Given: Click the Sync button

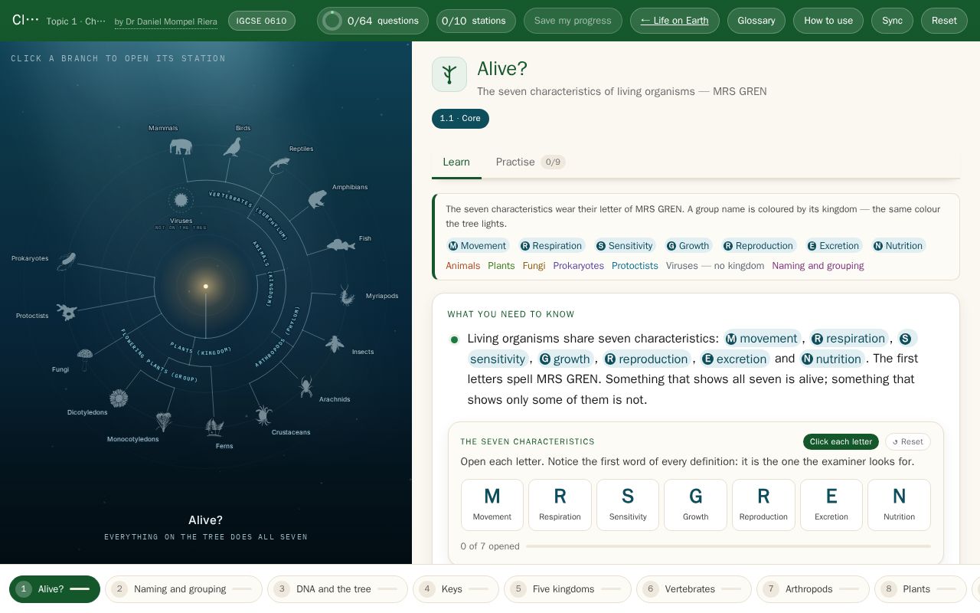Looking at the screenshot, I should pyautogui.click(x=892, y=21).
